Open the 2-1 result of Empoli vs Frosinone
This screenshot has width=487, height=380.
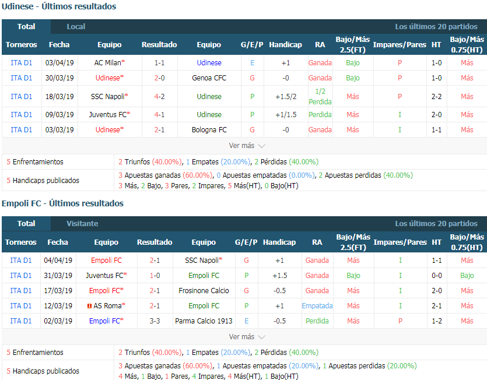[x=155, y=291]
